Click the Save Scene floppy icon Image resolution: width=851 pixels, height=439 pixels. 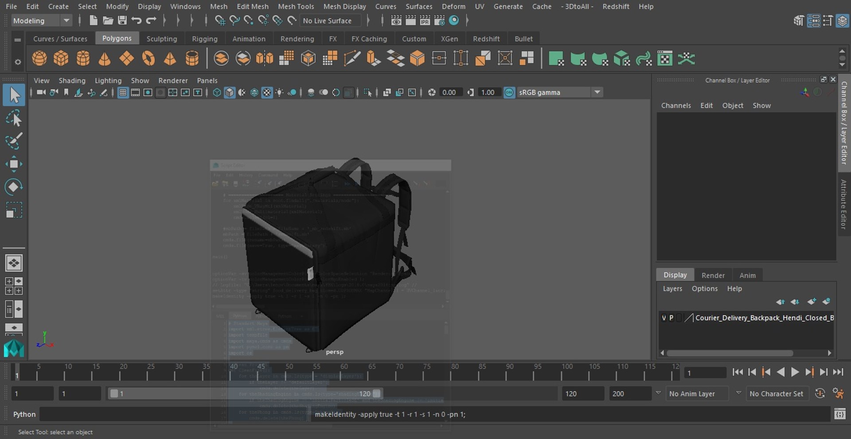122,20
